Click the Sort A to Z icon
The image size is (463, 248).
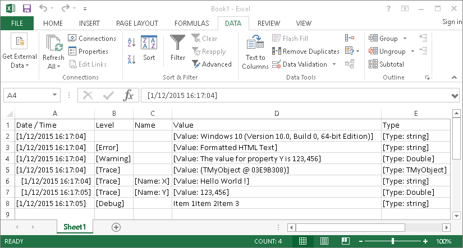tap(132, 42)
